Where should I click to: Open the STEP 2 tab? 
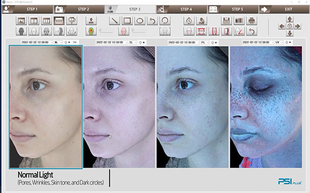[x=79, y=9]
